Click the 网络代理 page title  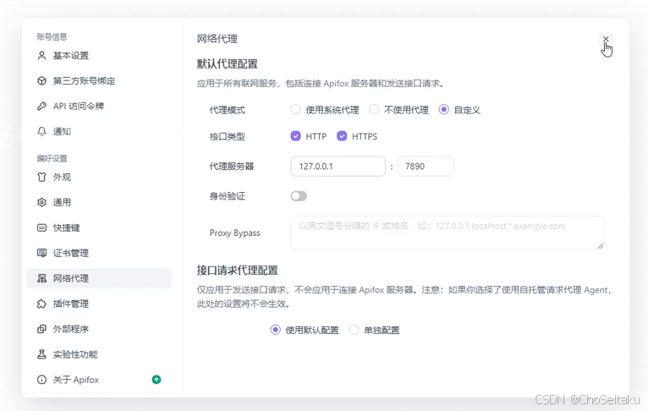pyautogui.click(x=217, y=39)
